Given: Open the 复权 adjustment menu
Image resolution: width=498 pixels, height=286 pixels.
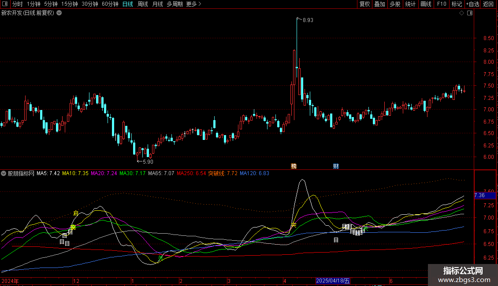Looking at the screenshot, I should tap(364, 4).
